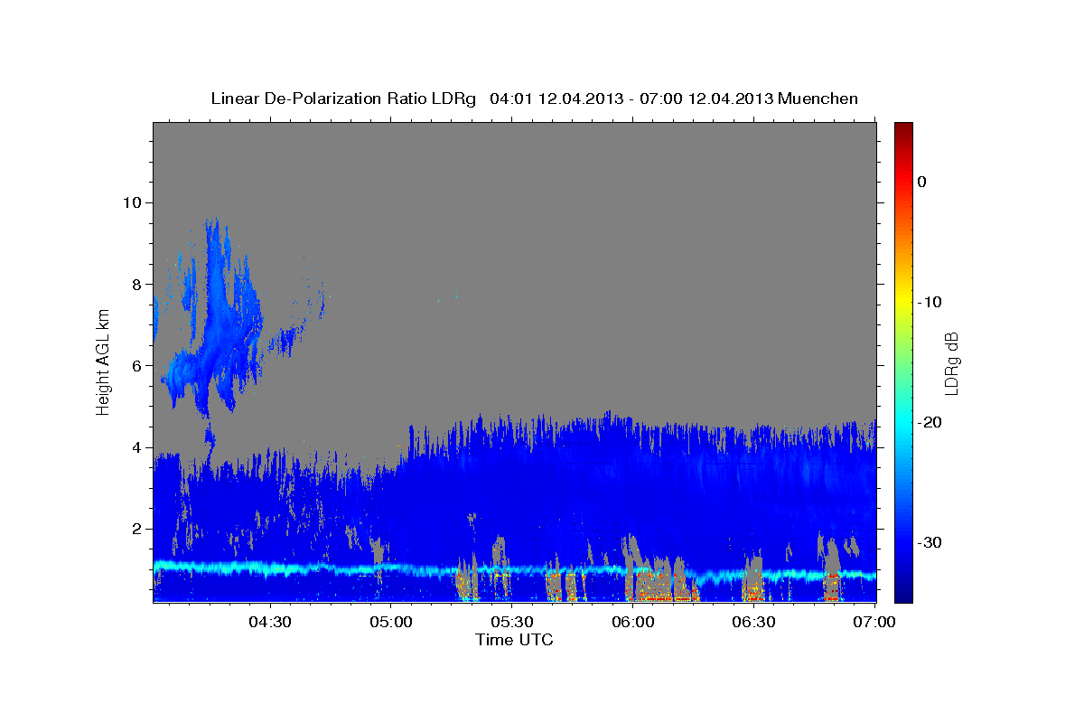The image size is (1084, 723).
Task: Select the 06:30 time tick label
Action: point(753,622)
